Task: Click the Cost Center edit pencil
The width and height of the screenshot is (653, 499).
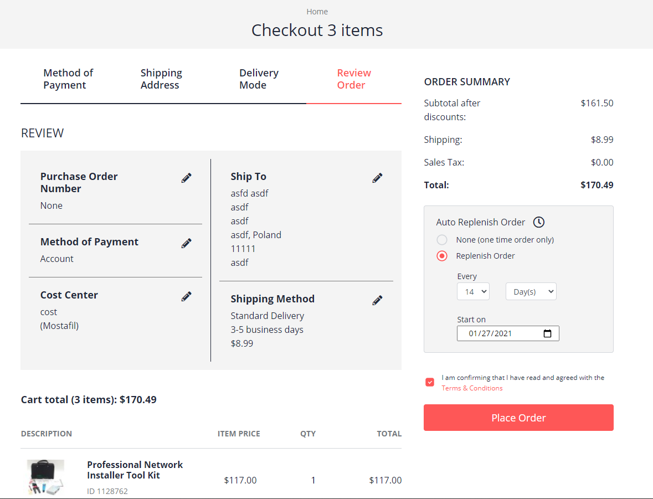Action: click(186, 296)
